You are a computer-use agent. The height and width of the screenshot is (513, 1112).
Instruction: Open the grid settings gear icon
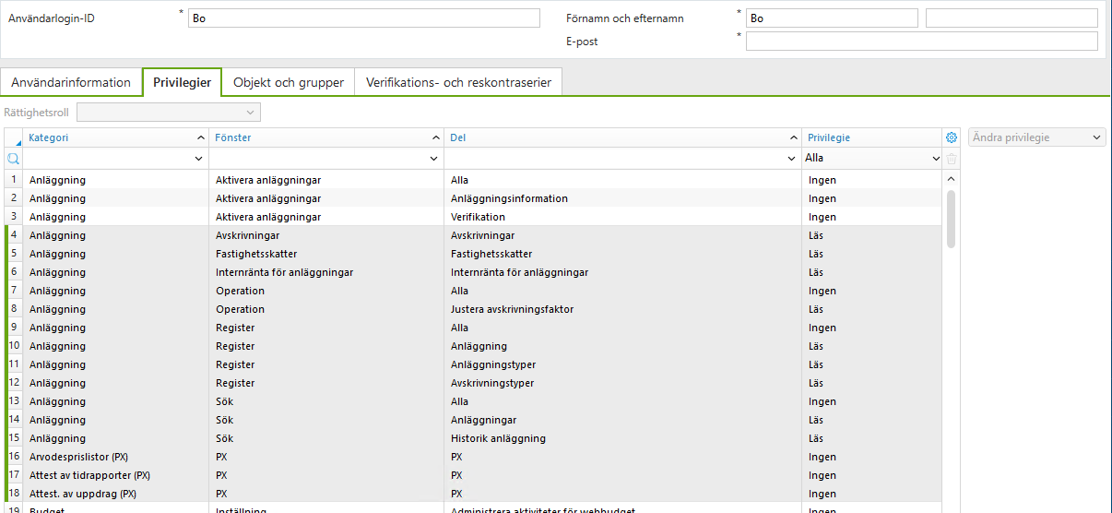point(952,137)
